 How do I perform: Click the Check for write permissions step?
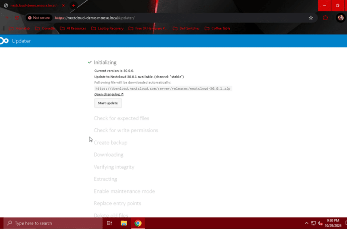(x=126, y=130)
